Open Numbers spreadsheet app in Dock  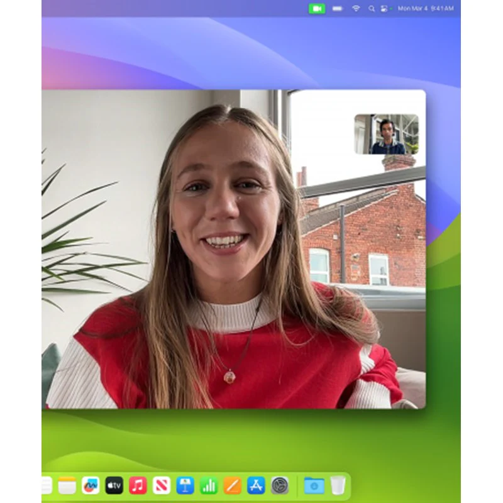click(209, 485)
